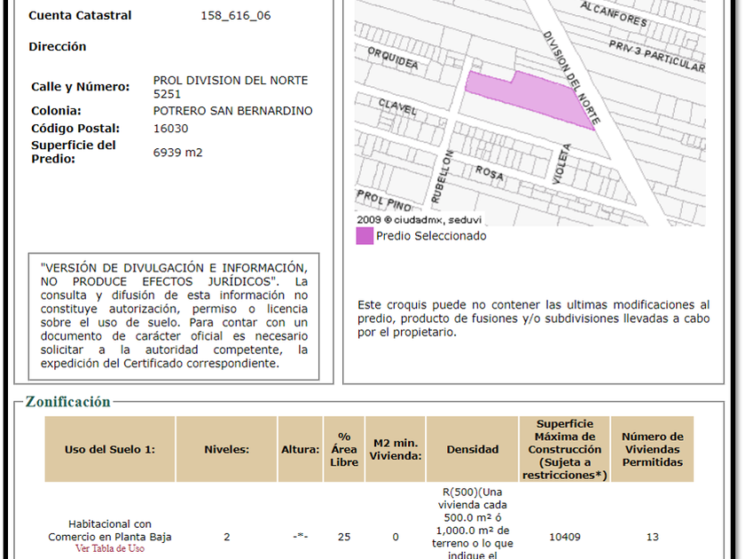Click the '% Área Libre' column header
The width and height of the screenshot is (745, 559).
click(344, 449)
